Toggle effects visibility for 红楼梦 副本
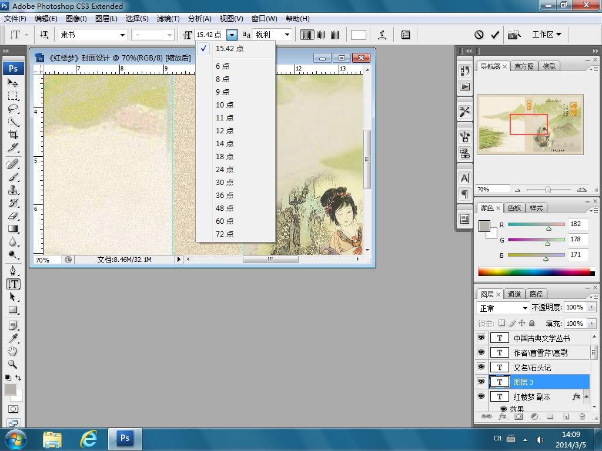Screen dimensions: 602x451 (x=503, y=409)
